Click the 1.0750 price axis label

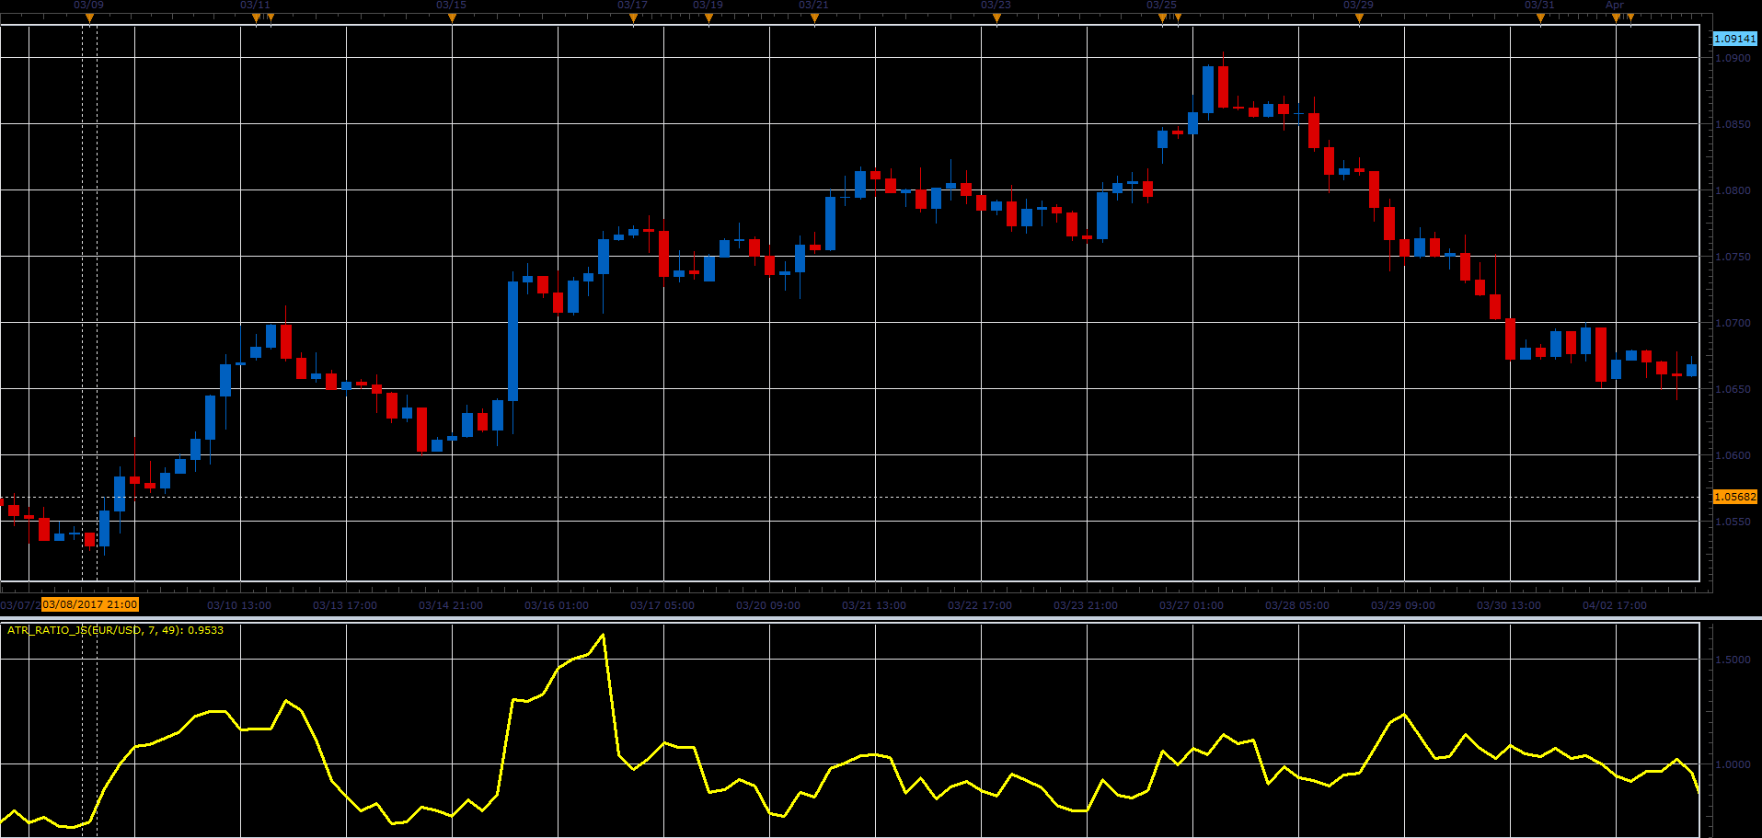click(1733, 257)
